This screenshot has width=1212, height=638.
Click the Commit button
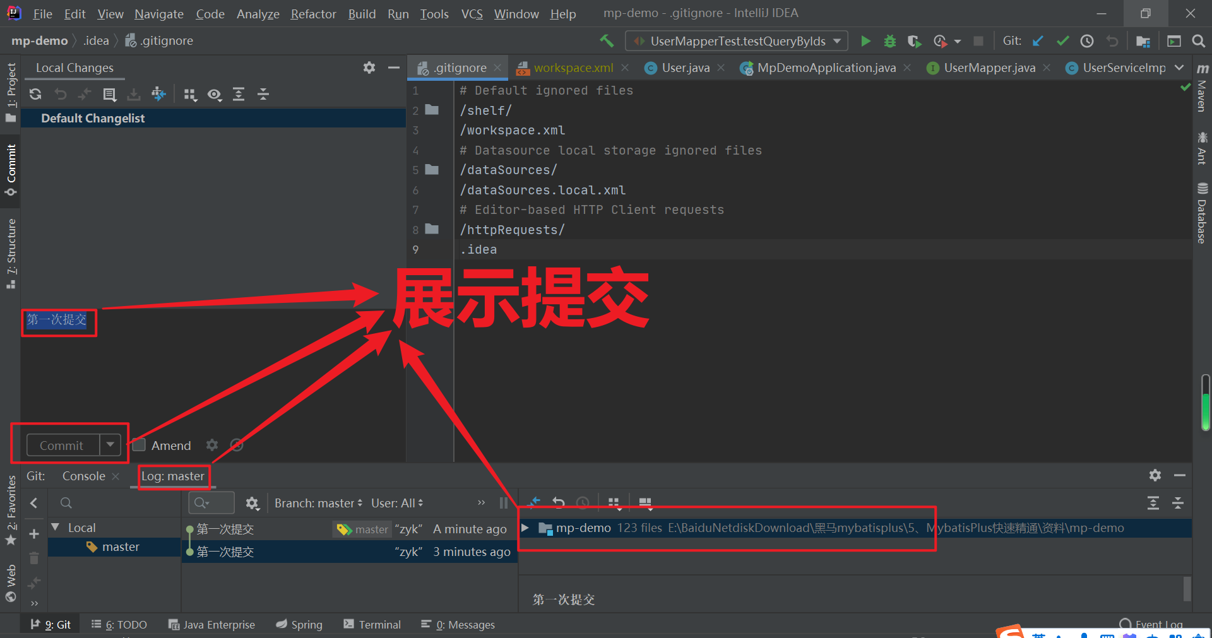tap(62, 445)
